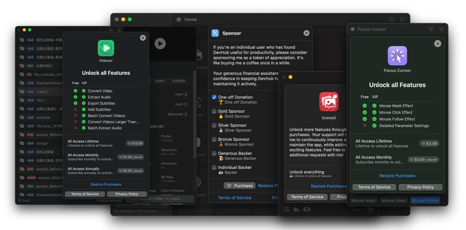This screenshot has height=230, width=466.
Task: Buy Videoer monthly access at $3.99
Action: [130, 157]
